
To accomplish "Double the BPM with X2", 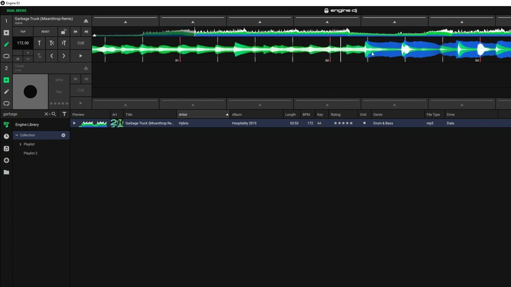I will point(28,59).
